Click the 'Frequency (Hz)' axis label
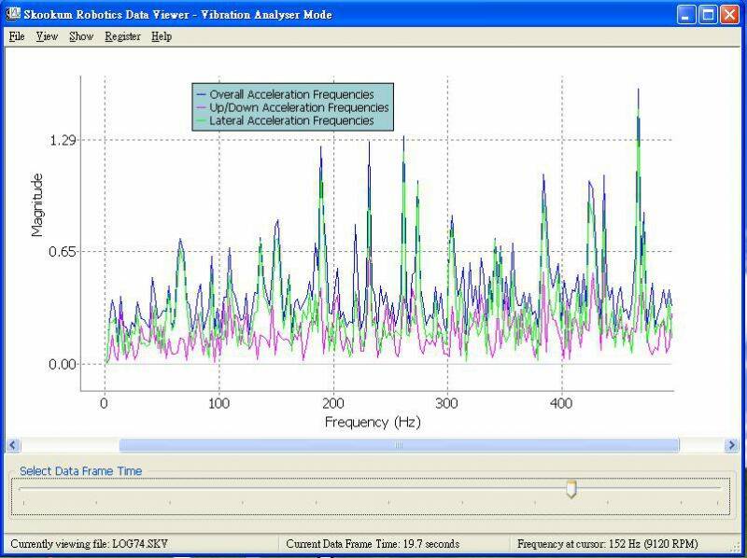Image resolution: width=747 pixels, height=558 pixels. tap(373, 422)
